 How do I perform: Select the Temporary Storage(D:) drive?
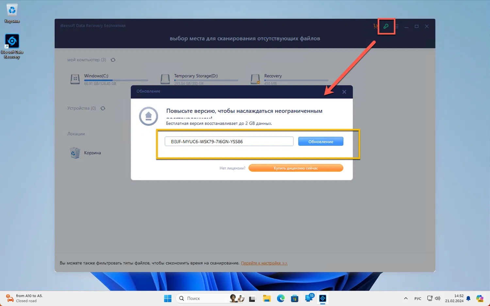click(199, 79)
